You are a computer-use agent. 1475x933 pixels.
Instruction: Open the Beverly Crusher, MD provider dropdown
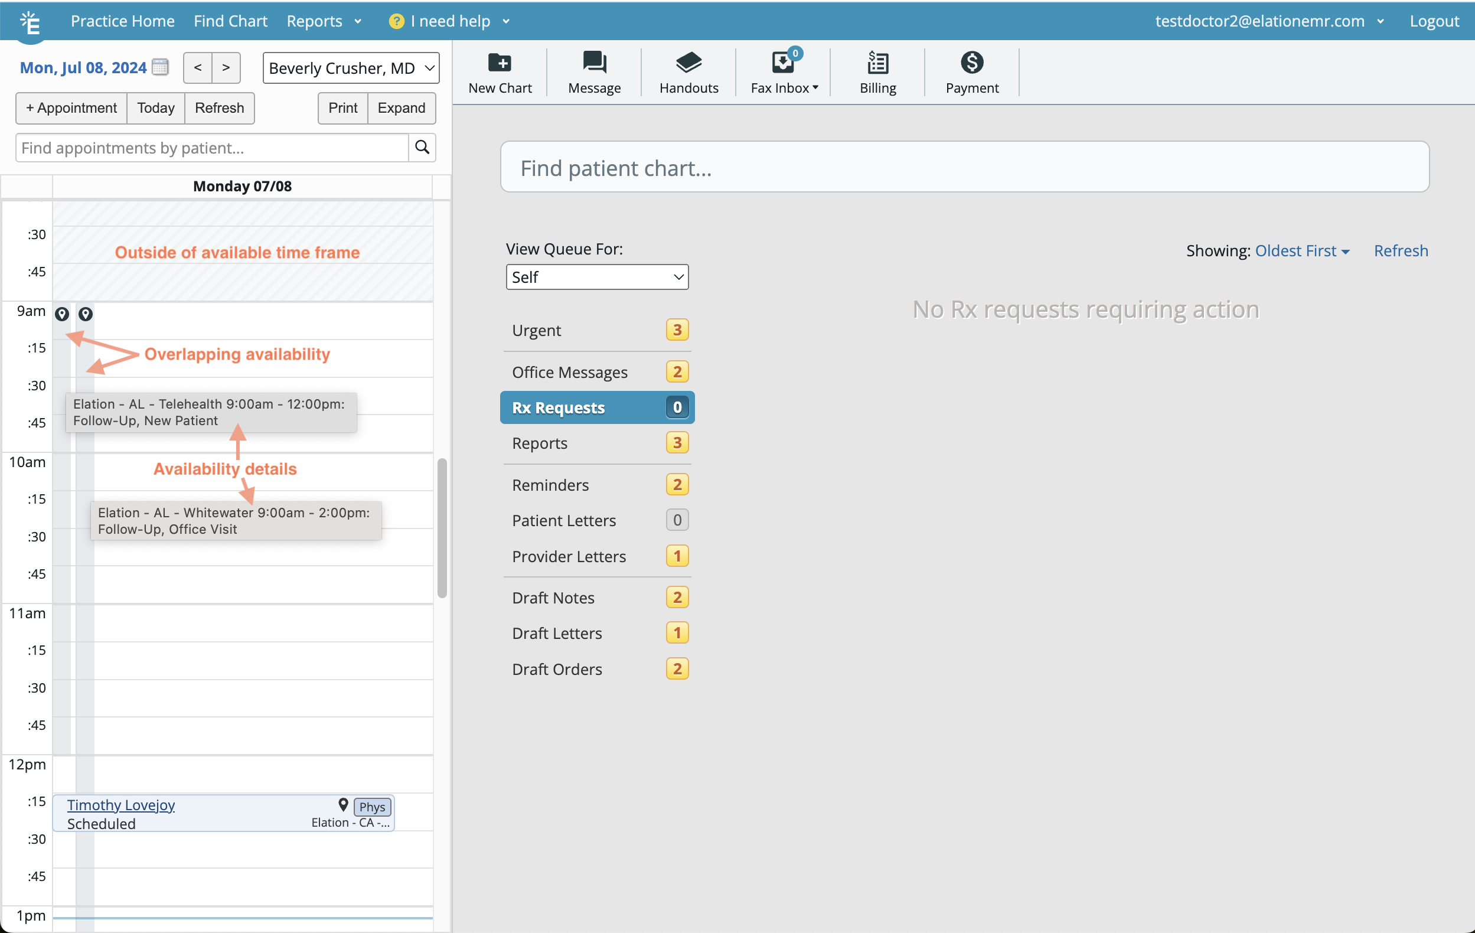pos(351,68)
